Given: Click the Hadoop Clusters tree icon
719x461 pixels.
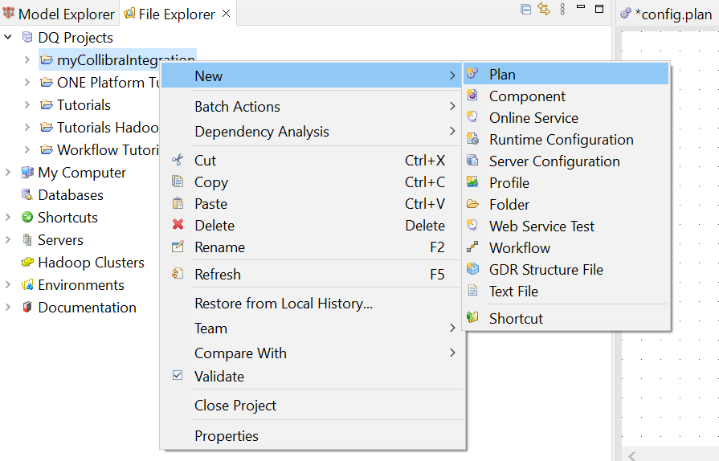Looking at the screenshot, I should pyautogui.click(x=27, y=263).
